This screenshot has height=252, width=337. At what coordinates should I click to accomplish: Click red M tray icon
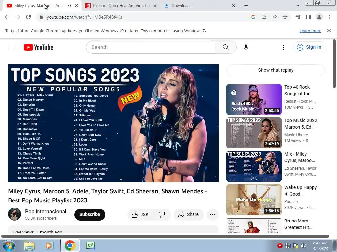280,246
